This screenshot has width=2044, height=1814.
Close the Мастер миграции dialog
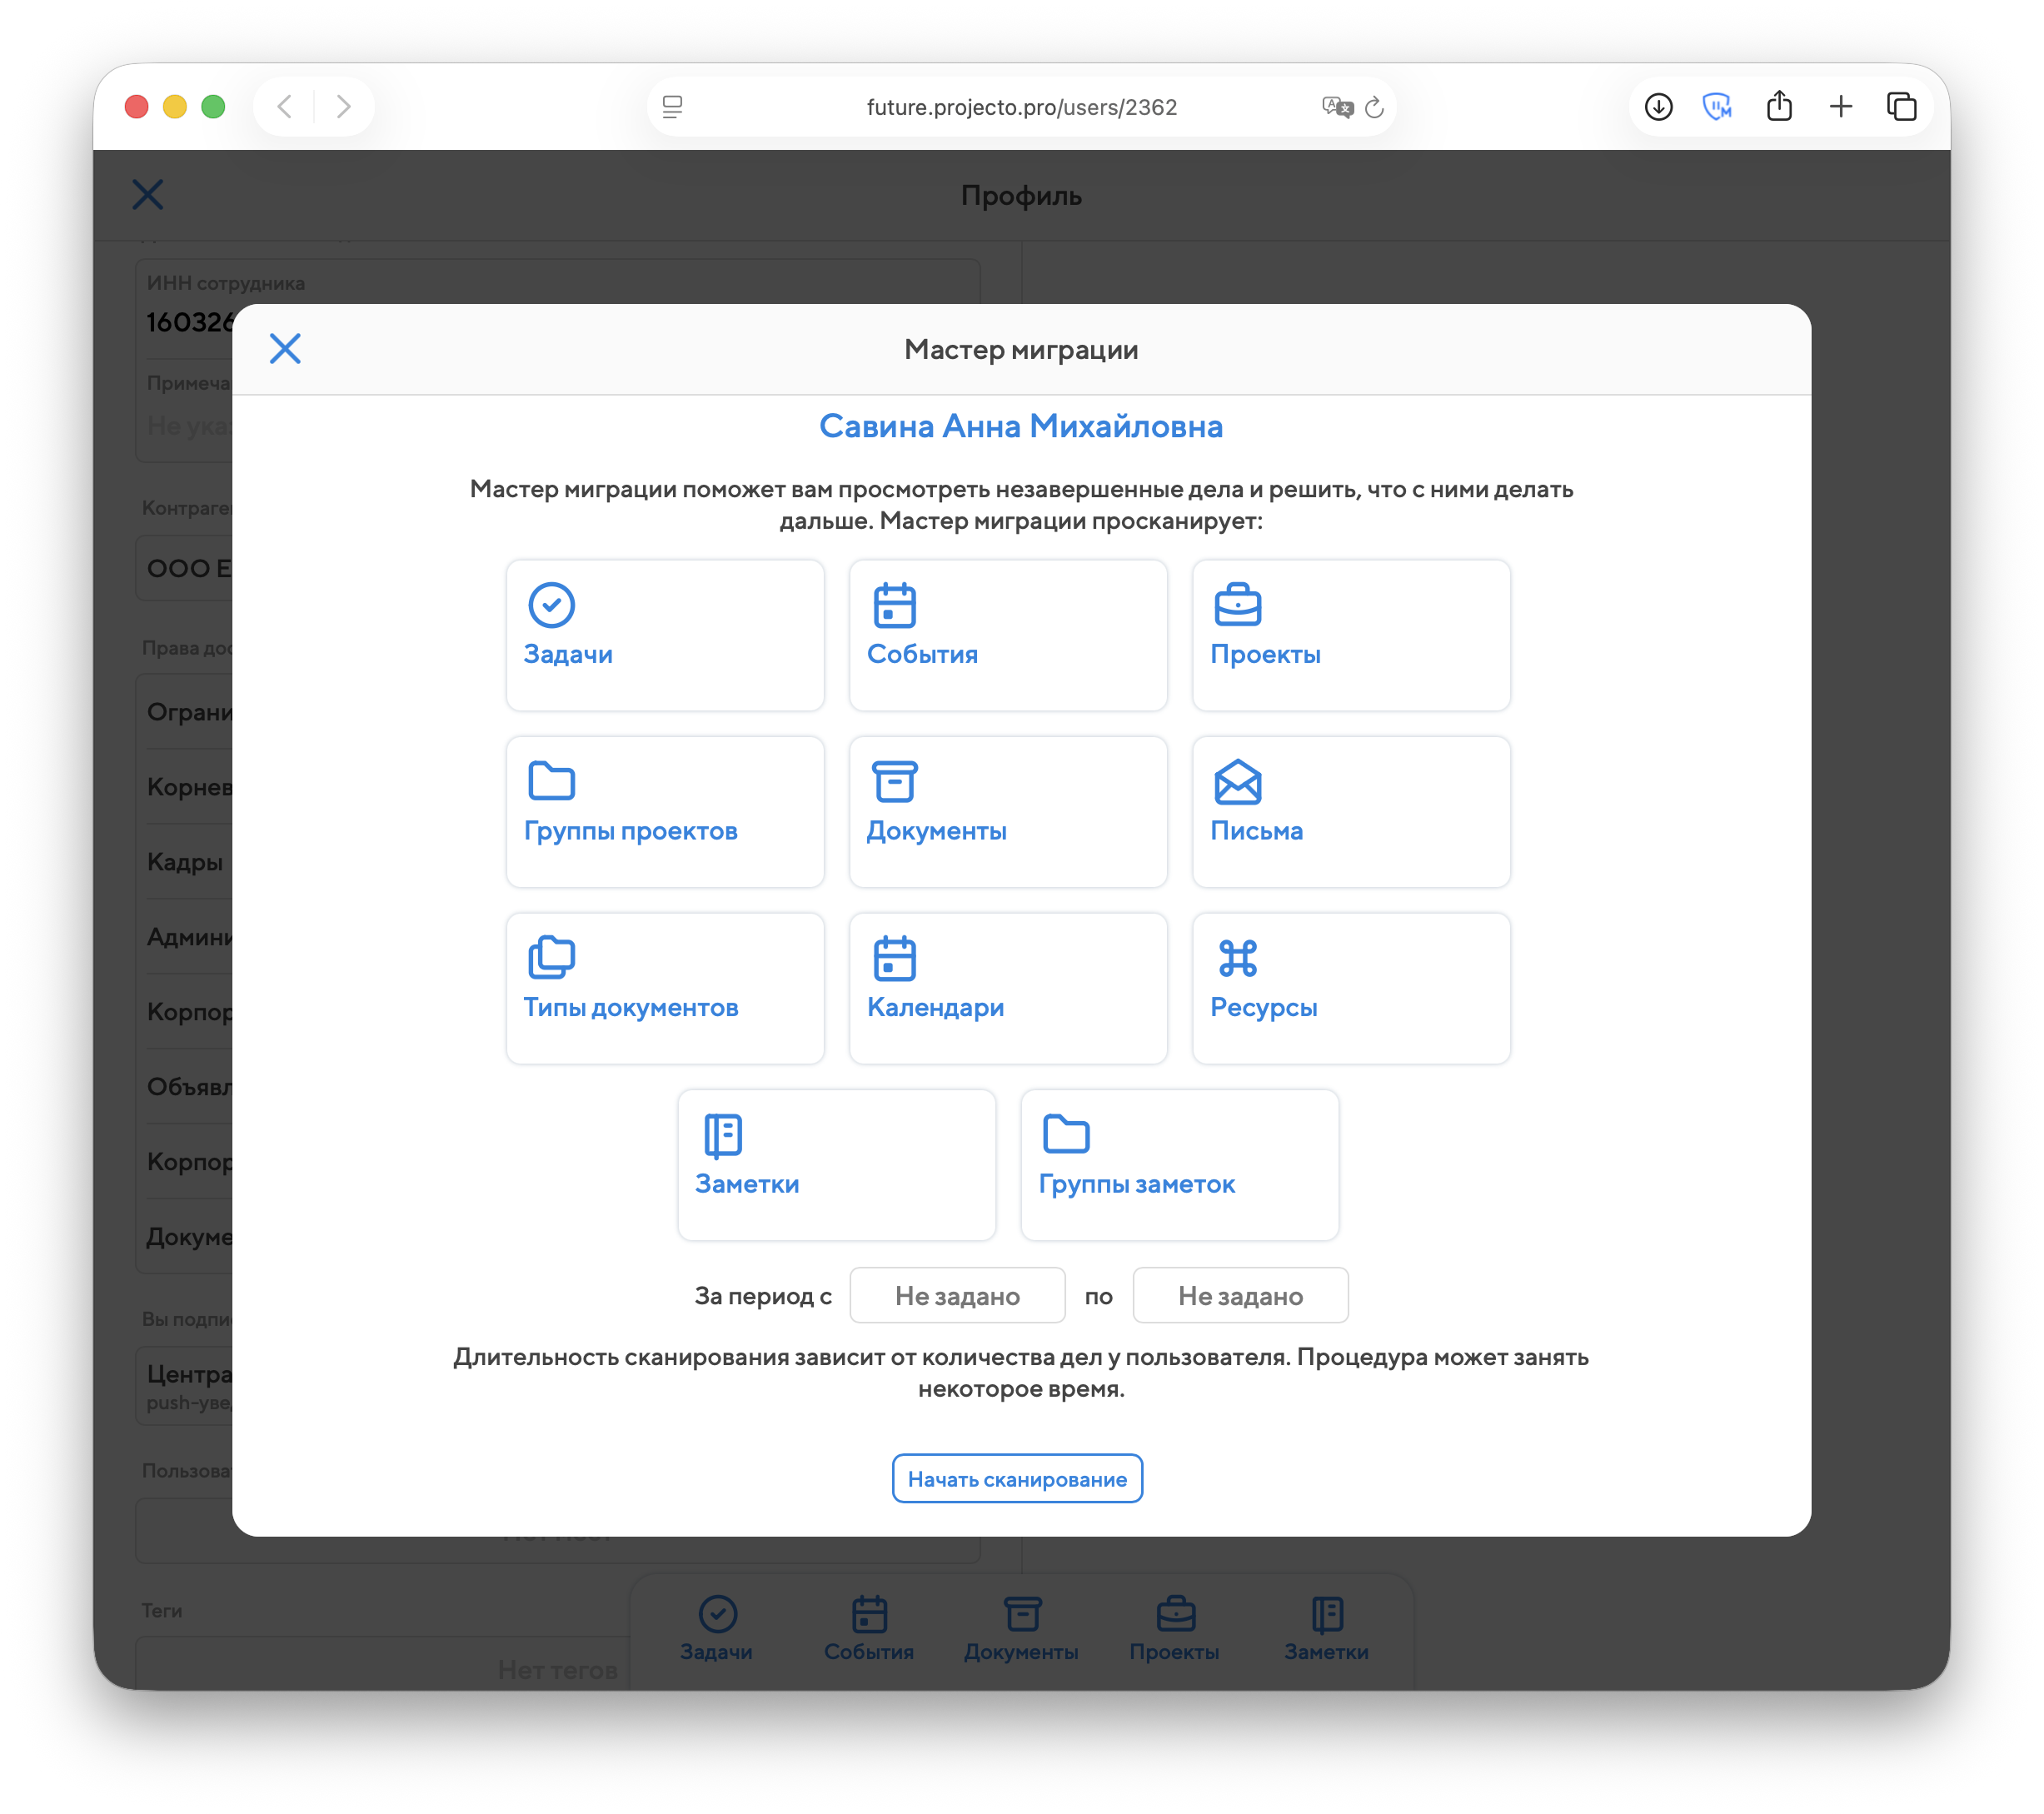pyautogui.click(x=285, y=349)
